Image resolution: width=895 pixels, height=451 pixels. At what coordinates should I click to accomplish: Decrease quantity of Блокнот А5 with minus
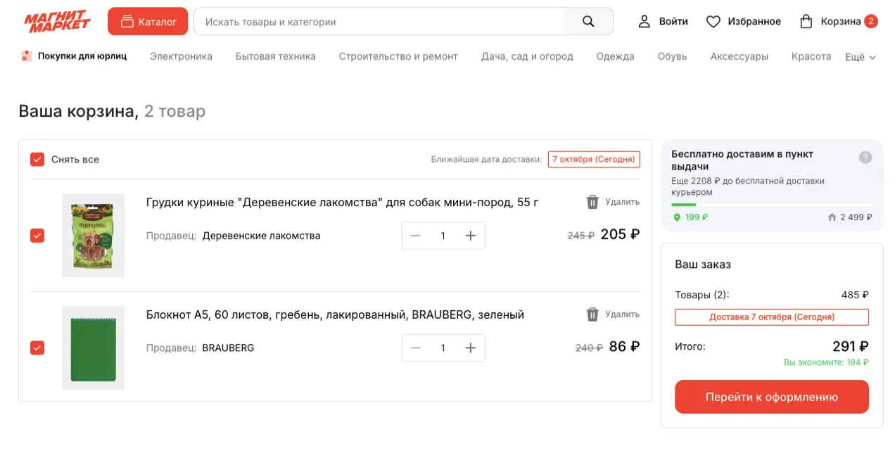(415, 348)
